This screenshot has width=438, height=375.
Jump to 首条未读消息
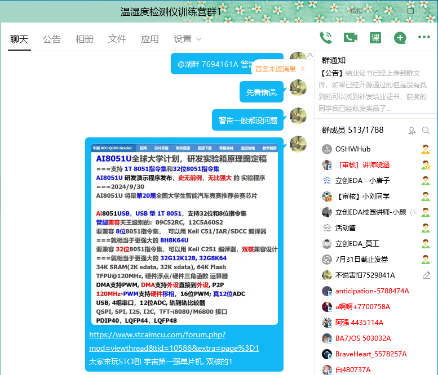click(279, 69)
